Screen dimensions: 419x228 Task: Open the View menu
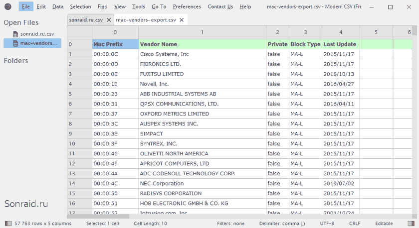[x=120, y=6]
